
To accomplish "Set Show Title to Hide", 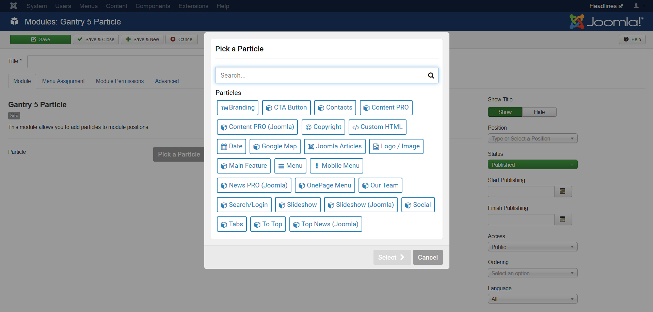I will coord(539,112).
